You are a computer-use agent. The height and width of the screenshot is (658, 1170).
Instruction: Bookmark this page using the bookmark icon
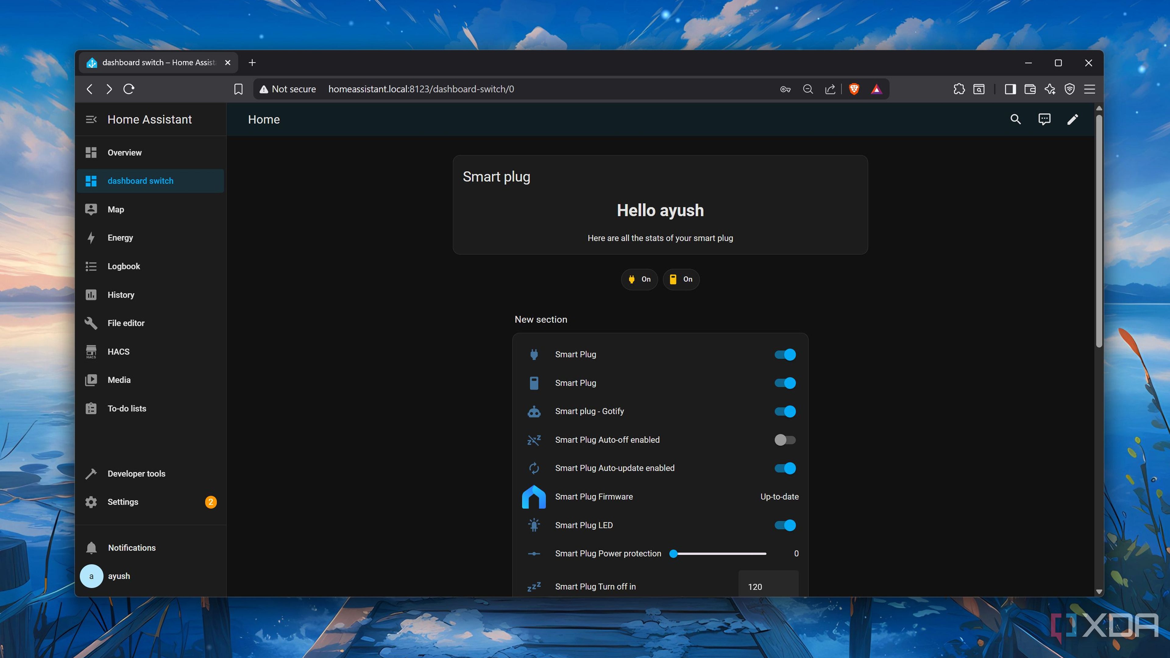239,89
